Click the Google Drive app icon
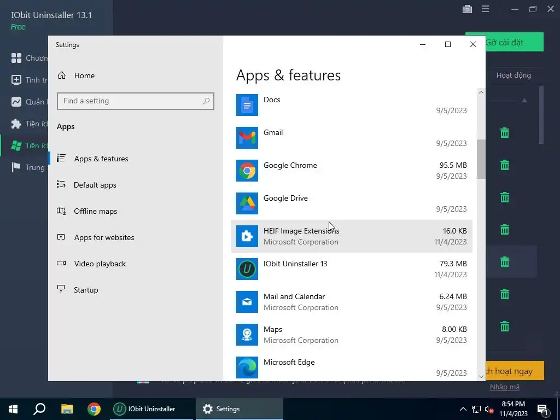560x420 pixels. (247, 203)
